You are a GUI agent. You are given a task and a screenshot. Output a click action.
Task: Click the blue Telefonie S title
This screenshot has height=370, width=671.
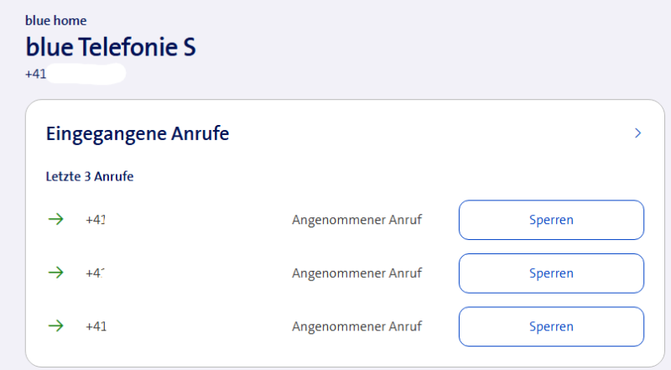111,47
